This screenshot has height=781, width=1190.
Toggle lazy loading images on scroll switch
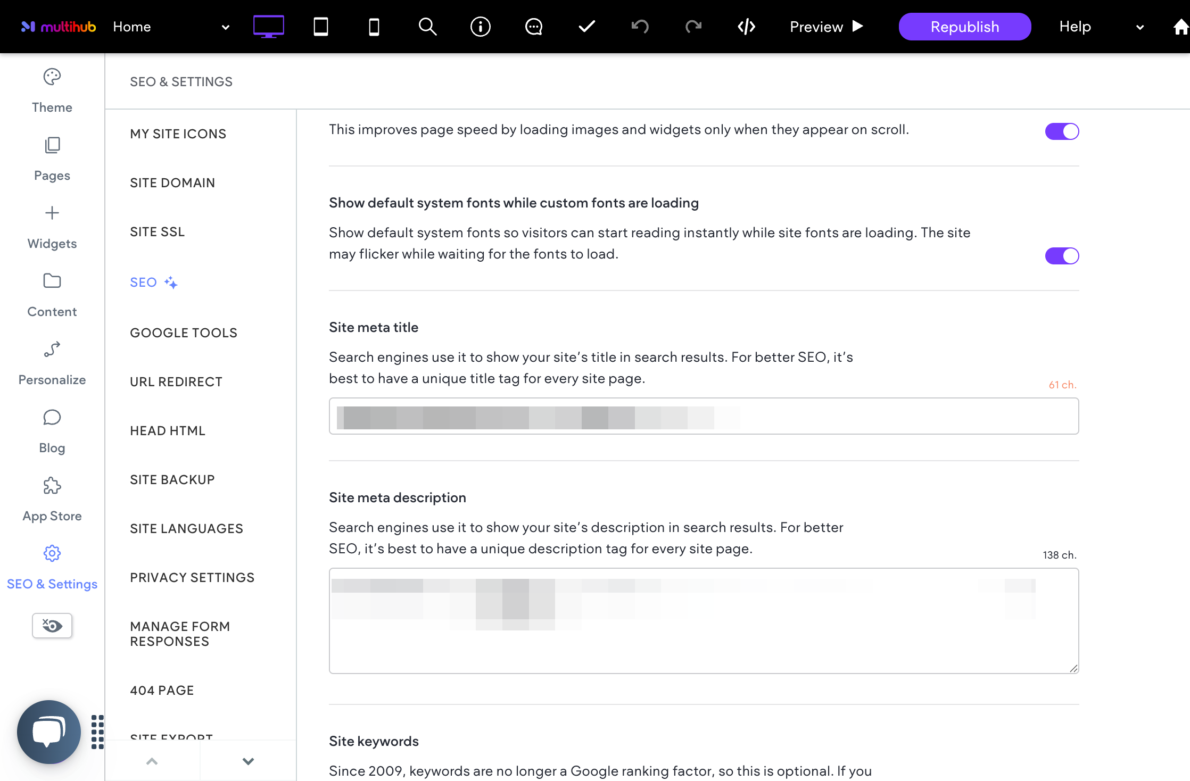point(1062,131)
